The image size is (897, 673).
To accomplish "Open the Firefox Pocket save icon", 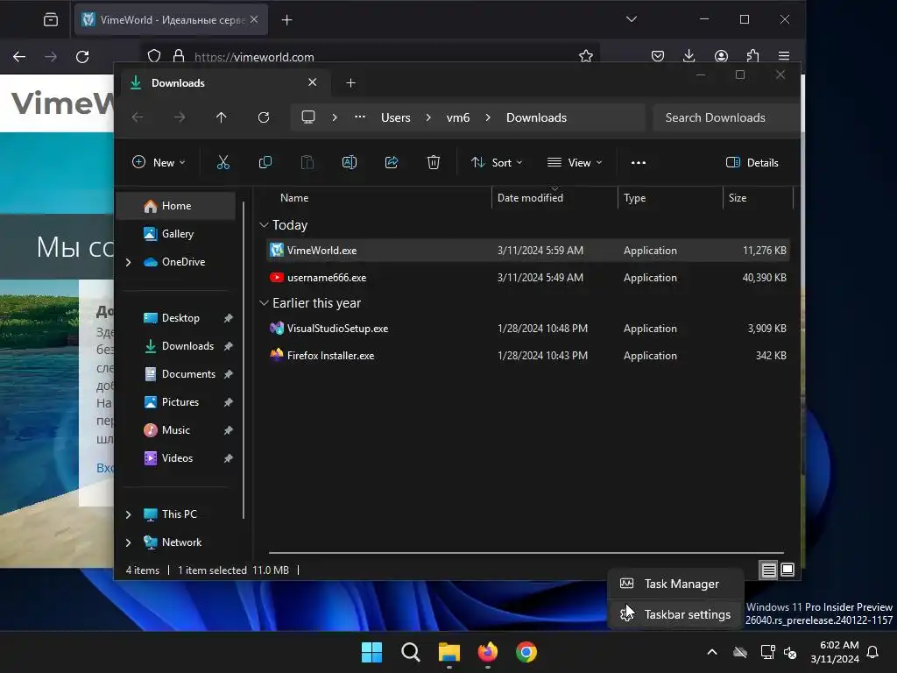I will pyautogui.click(x=658, y=56).
